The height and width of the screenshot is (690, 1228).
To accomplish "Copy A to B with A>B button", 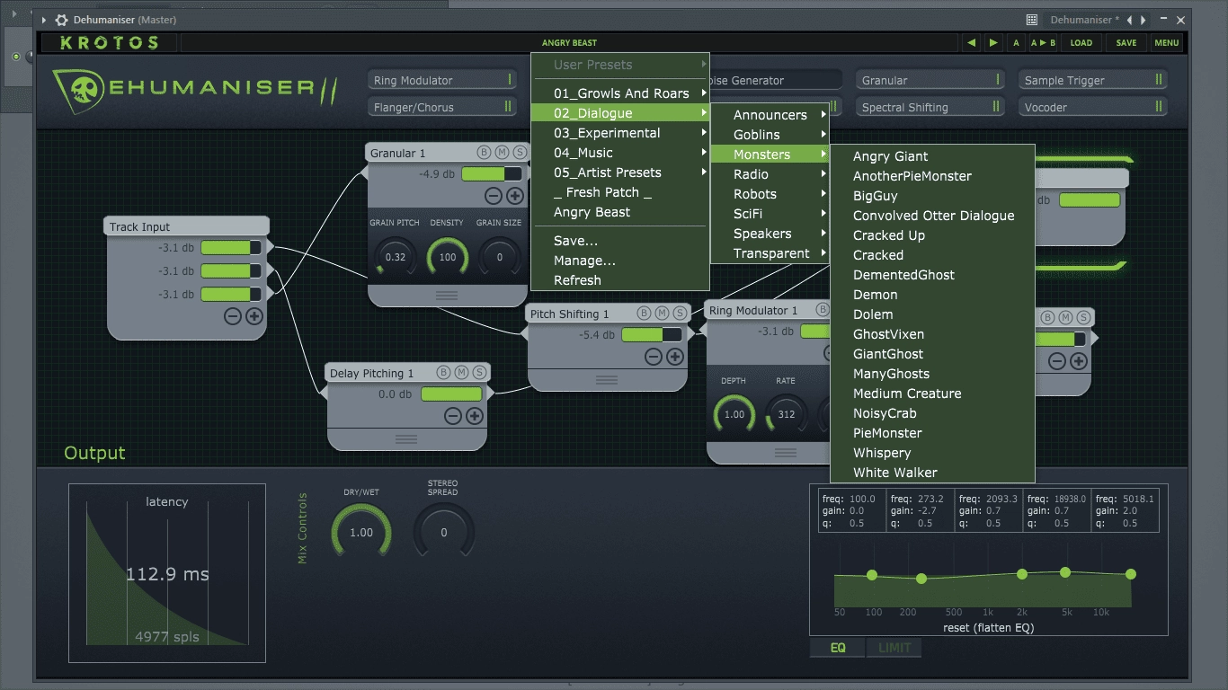I will pos(1043,42).
